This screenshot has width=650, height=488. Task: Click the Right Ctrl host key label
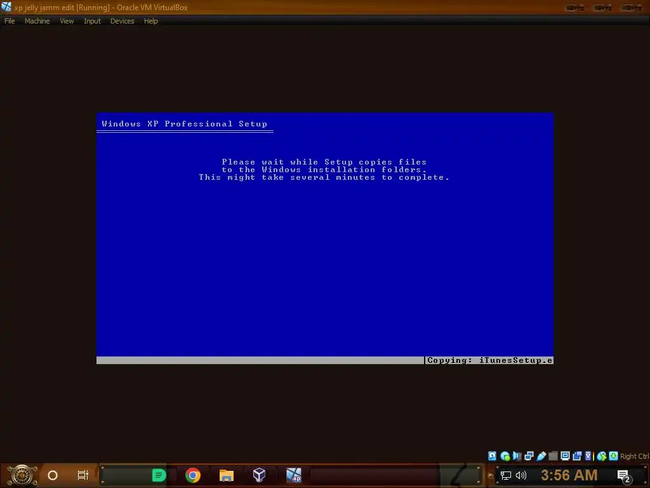634,456
